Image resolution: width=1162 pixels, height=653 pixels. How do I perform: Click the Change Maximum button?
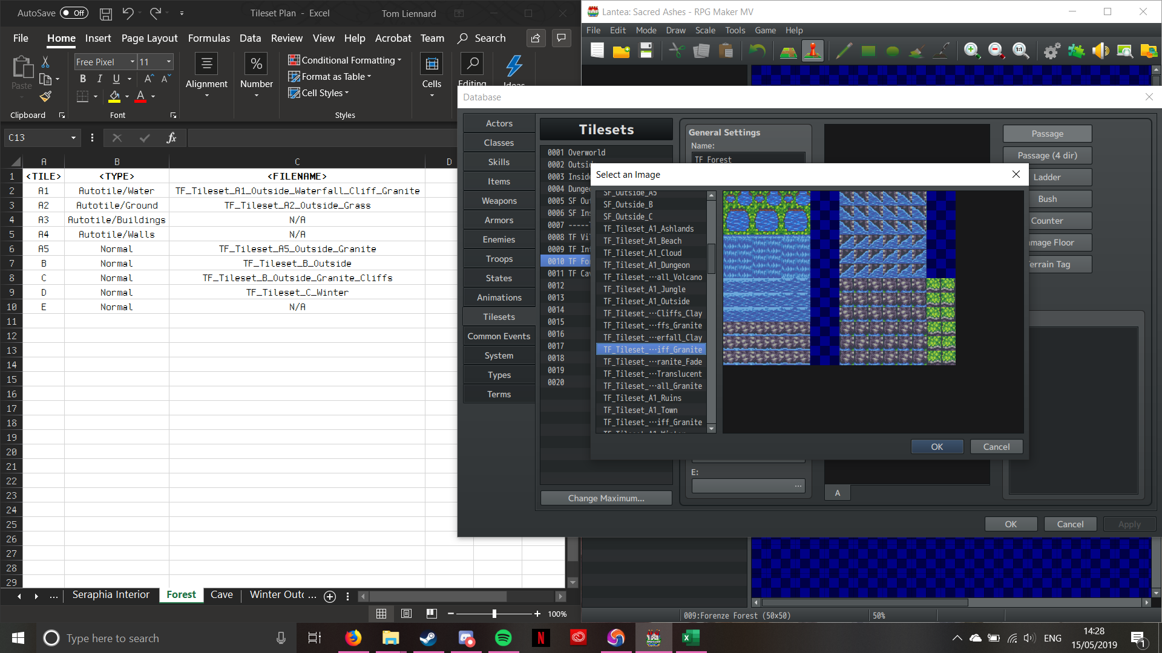coord(606,498)
